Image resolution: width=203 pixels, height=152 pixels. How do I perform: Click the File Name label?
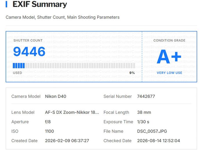113,131
